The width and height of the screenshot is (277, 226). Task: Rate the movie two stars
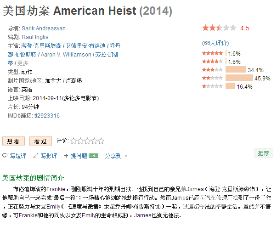[80, 141]
